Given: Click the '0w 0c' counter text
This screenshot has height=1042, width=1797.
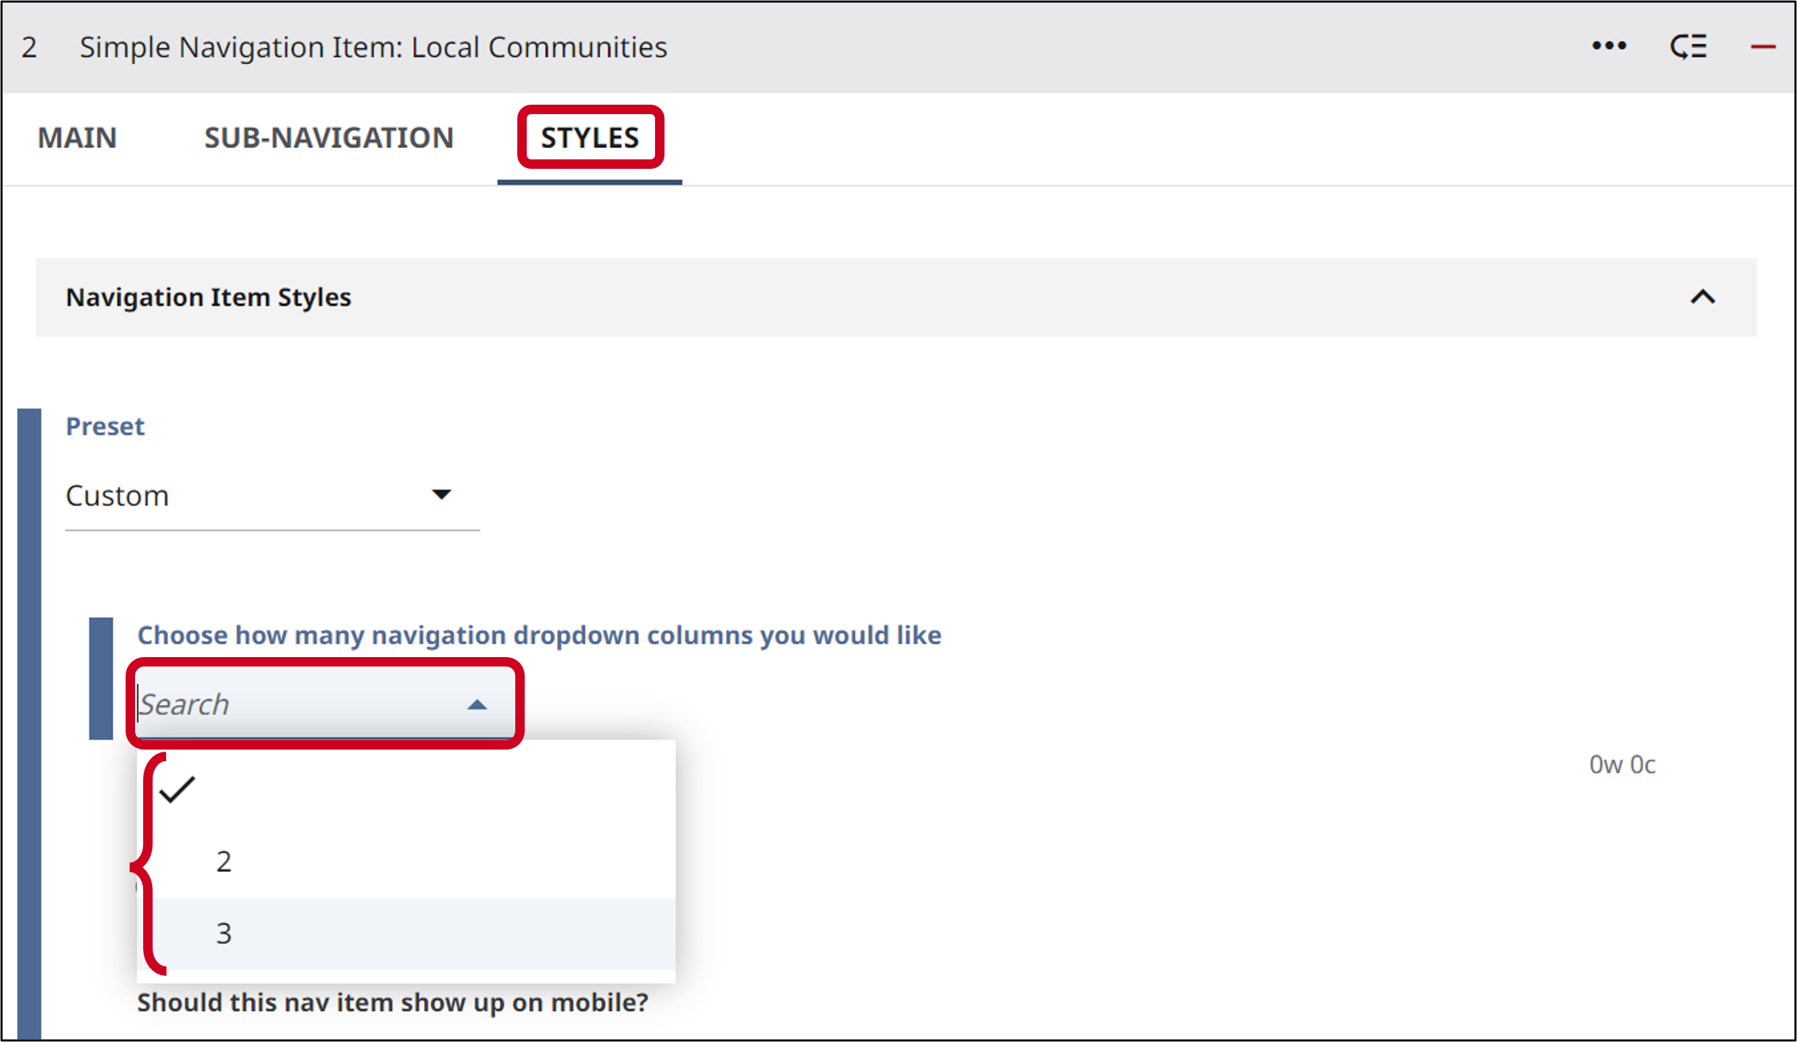Looking at the screenshot, I should pos(1621,764).
